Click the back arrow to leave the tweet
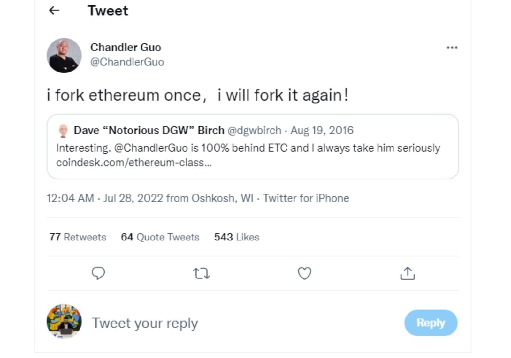The width and height of the screenshot is (511, 358). tap(54, 11)
